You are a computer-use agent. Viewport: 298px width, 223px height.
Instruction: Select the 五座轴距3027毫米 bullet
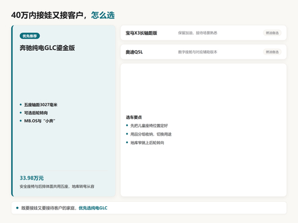click(x=41, y=105)
